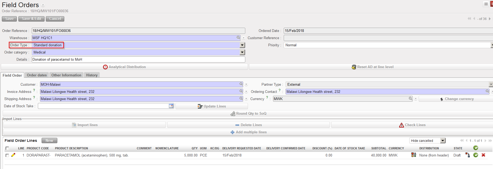Viewport: 493px width, 169px height.
Task: Click the red X delete icon on paracetamol line
Action: (483, 155)
